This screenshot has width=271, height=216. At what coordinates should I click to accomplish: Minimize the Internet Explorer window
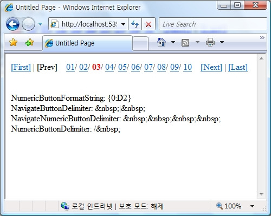coord(224,5)
